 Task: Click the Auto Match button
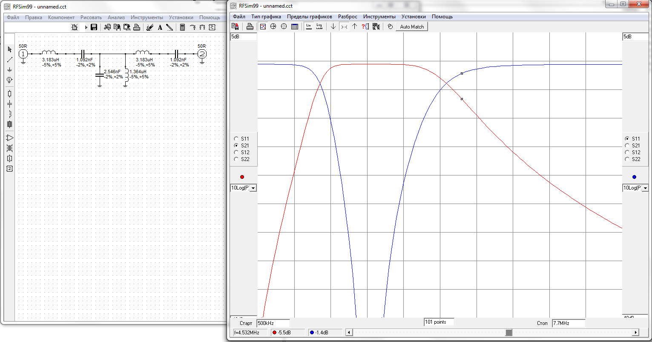(x=412, y=26)
